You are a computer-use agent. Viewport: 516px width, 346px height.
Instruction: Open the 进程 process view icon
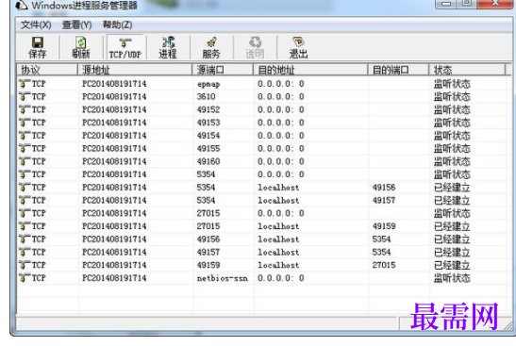click(168, 47)
